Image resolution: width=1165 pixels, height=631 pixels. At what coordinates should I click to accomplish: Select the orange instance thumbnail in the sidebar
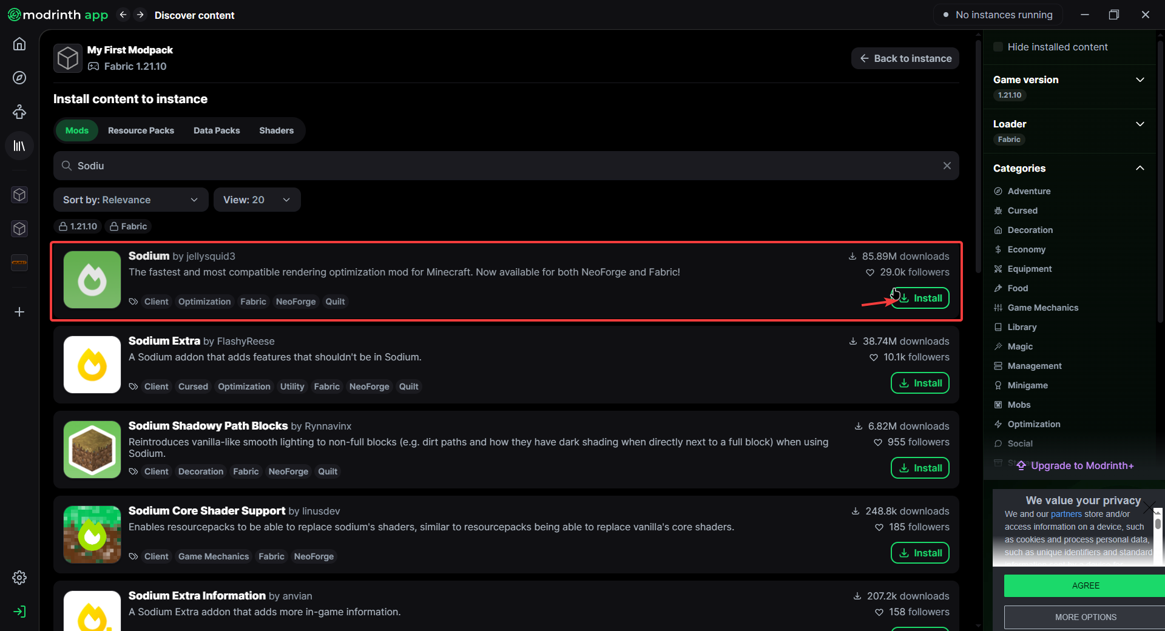(x=19, y=263)
